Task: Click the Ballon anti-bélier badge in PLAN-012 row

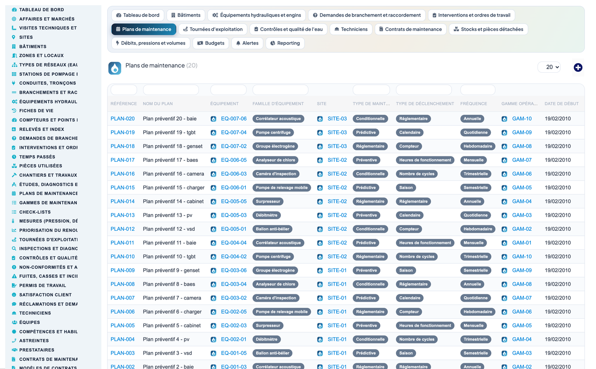Action: click(x=273, y=229)
